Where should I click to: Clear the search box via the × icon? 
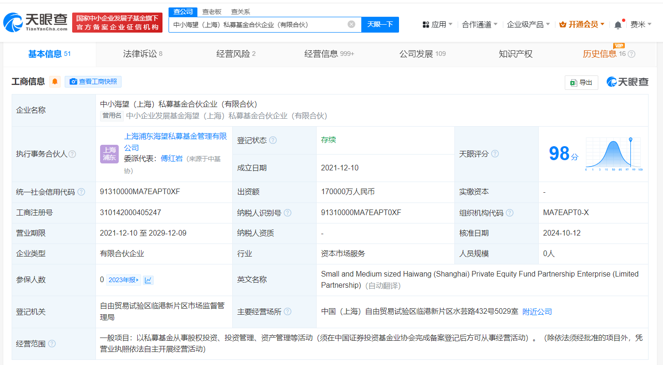pyautogui.click(x=351, y=24)
